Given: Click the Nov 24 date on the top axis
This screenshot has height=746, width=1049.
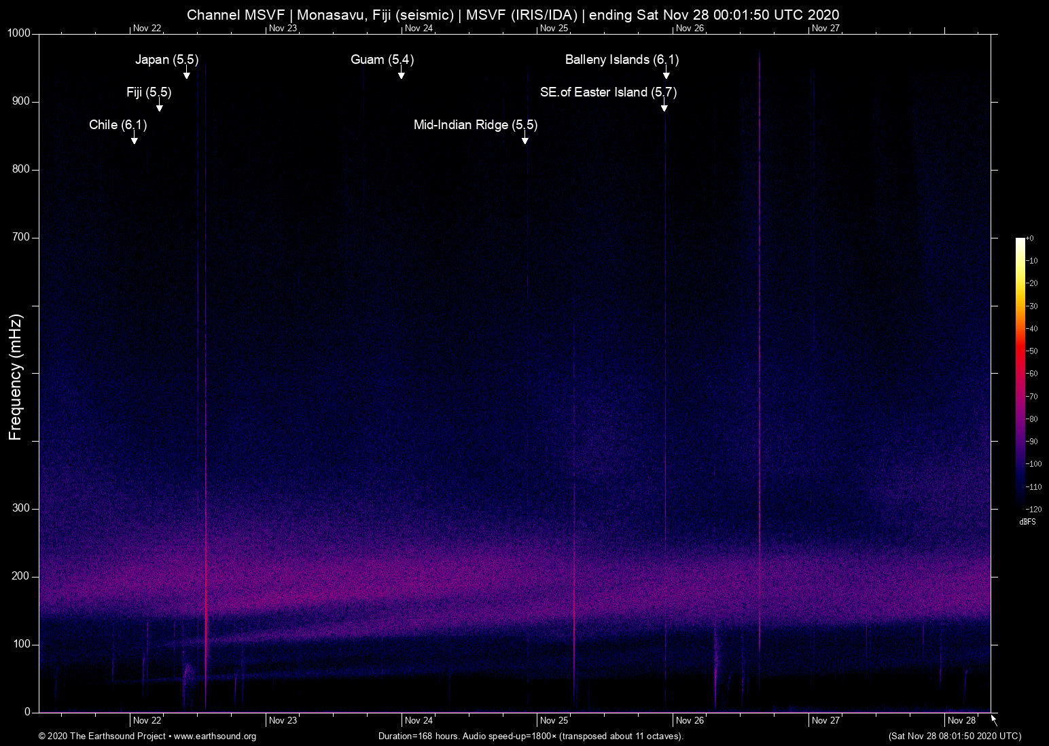Looking at the screenshot, I should tap(419, 29).
